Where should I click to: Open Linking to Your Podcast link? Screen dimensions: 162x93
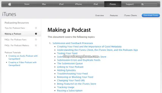pyautogui.click(x=70, y=67)
